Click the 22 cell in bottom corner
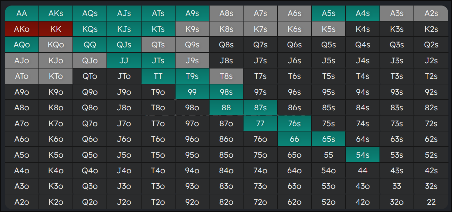Viewport: 452px width, 212px height. click(x=431, y=202)
